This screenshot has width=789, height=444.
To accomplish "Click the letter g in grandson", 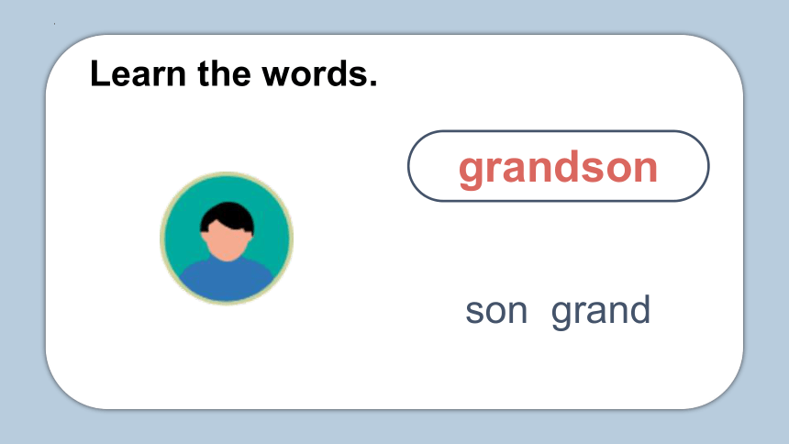I will click(471, 172).
